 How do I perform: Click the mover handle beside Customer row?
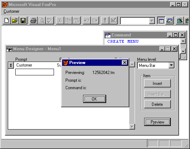pyautogui.click(x=11, y=65)
